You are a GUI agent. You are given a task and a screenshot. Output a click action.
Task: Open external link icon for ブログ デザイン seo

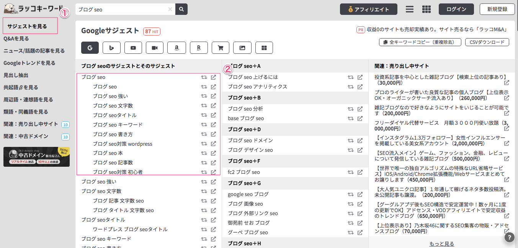(x=360, y=150)
